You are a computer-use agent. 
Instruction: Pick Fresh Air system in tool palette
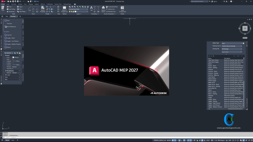[8, 35]
